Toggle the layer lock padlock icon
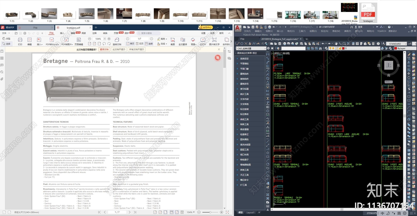Screen dimensions: 417x216 tap(340, 48)
